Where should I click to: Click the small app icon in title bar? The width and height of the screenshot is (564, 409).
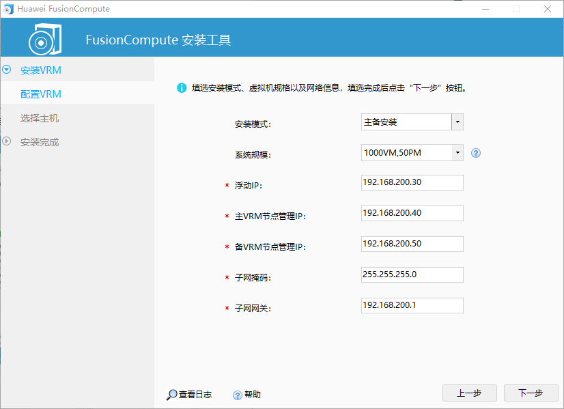point(8,9)
